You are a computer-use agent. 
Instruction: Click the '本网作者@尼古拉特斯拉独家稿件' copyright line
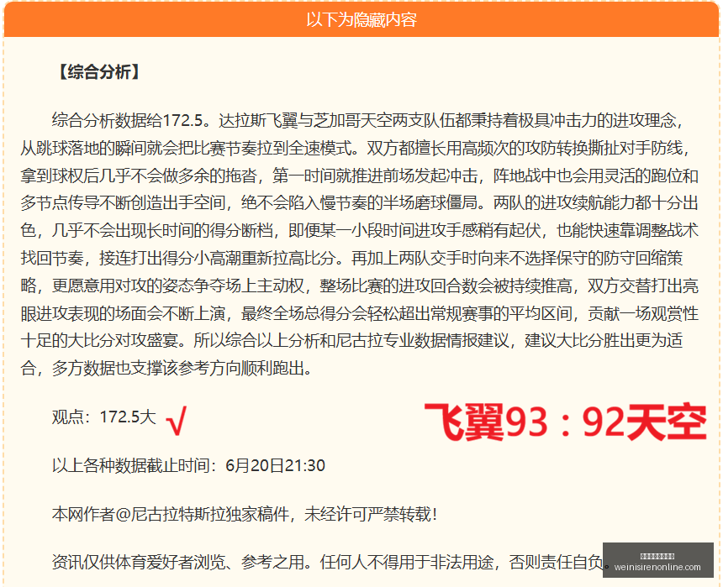[x=245, y=514]
